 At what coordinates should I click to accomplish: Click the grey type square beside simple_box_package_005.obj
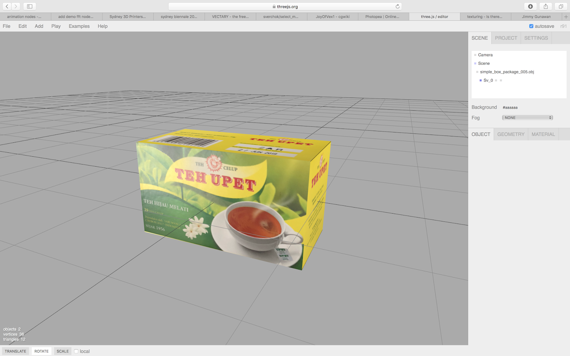477,72
